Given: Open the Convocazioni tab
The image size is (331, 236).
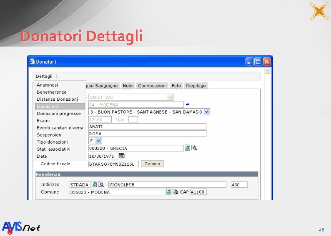Looking at the screenshot, I should point(152,86).
